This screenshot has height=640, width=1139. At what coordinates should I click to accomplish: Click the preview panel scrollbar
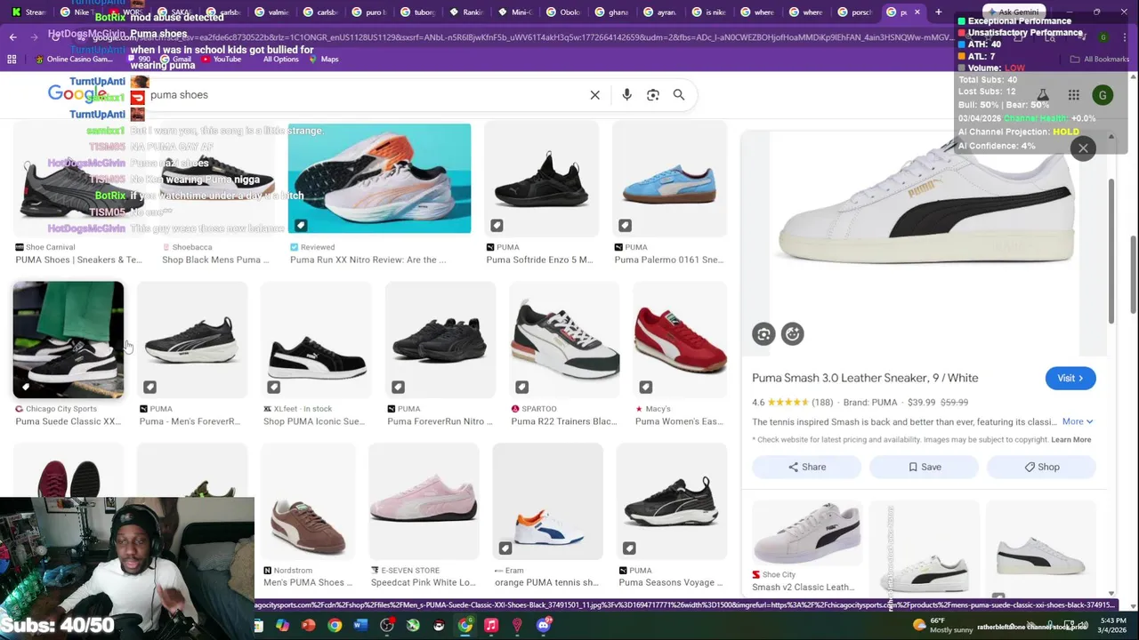coord(1111,250)
